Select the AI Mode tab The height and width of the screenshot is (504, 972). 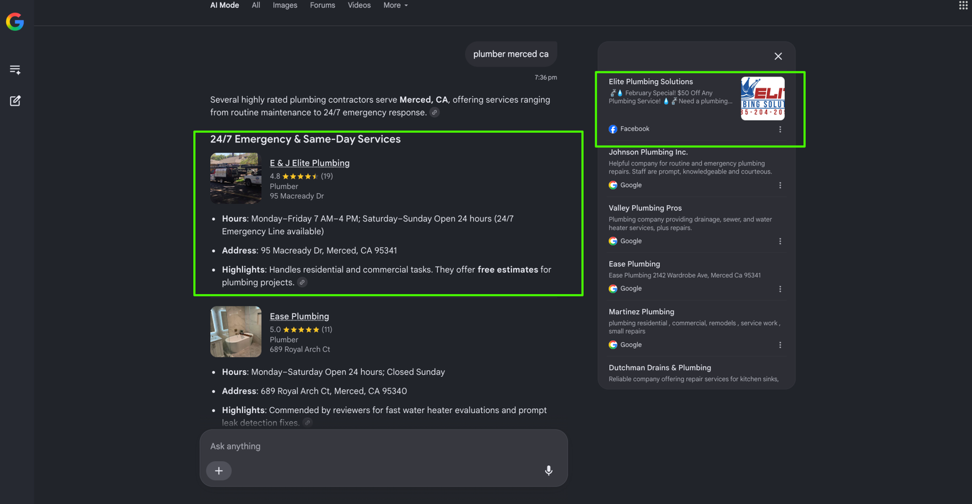click(x=225, y=5)
